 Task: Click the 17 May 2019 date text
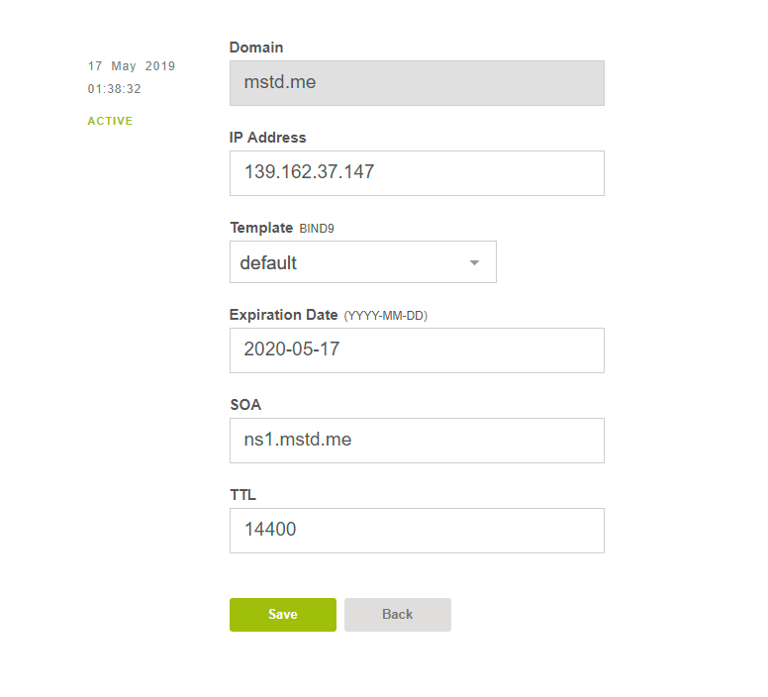tap(132, 66)
